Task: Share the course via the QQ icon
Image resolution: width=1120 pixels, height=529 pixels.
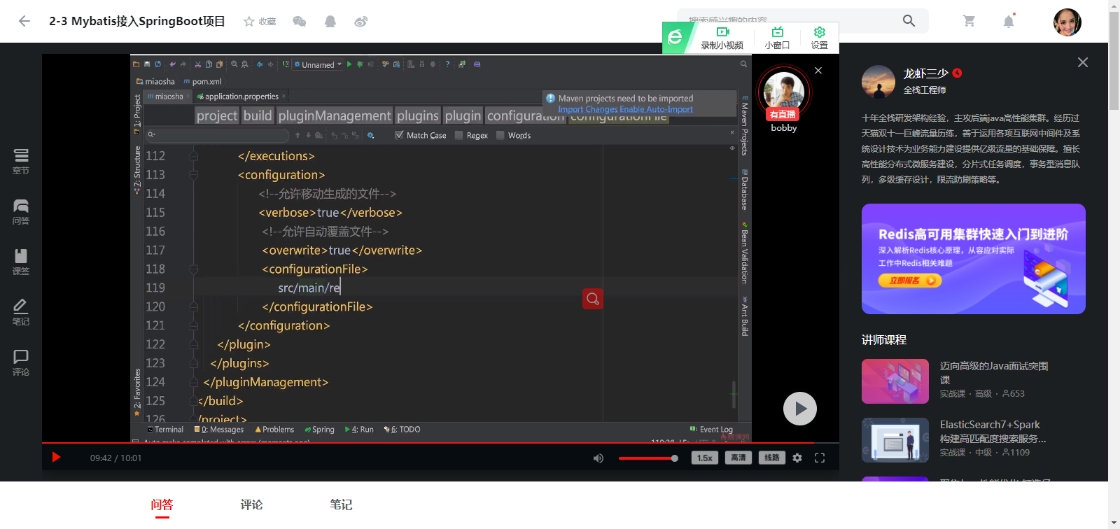Action: 330,22
